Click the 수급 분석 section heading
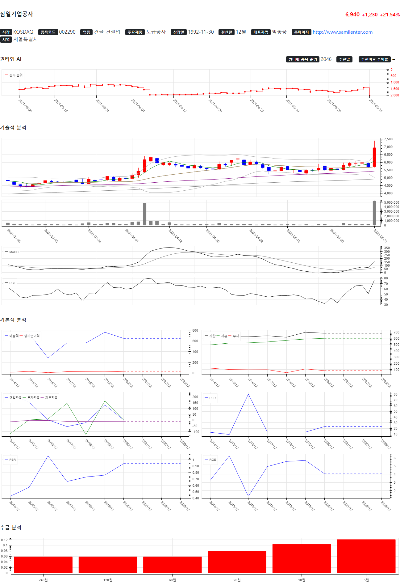Viewport: 400px width, 585px height. click(x=10, y=528)
